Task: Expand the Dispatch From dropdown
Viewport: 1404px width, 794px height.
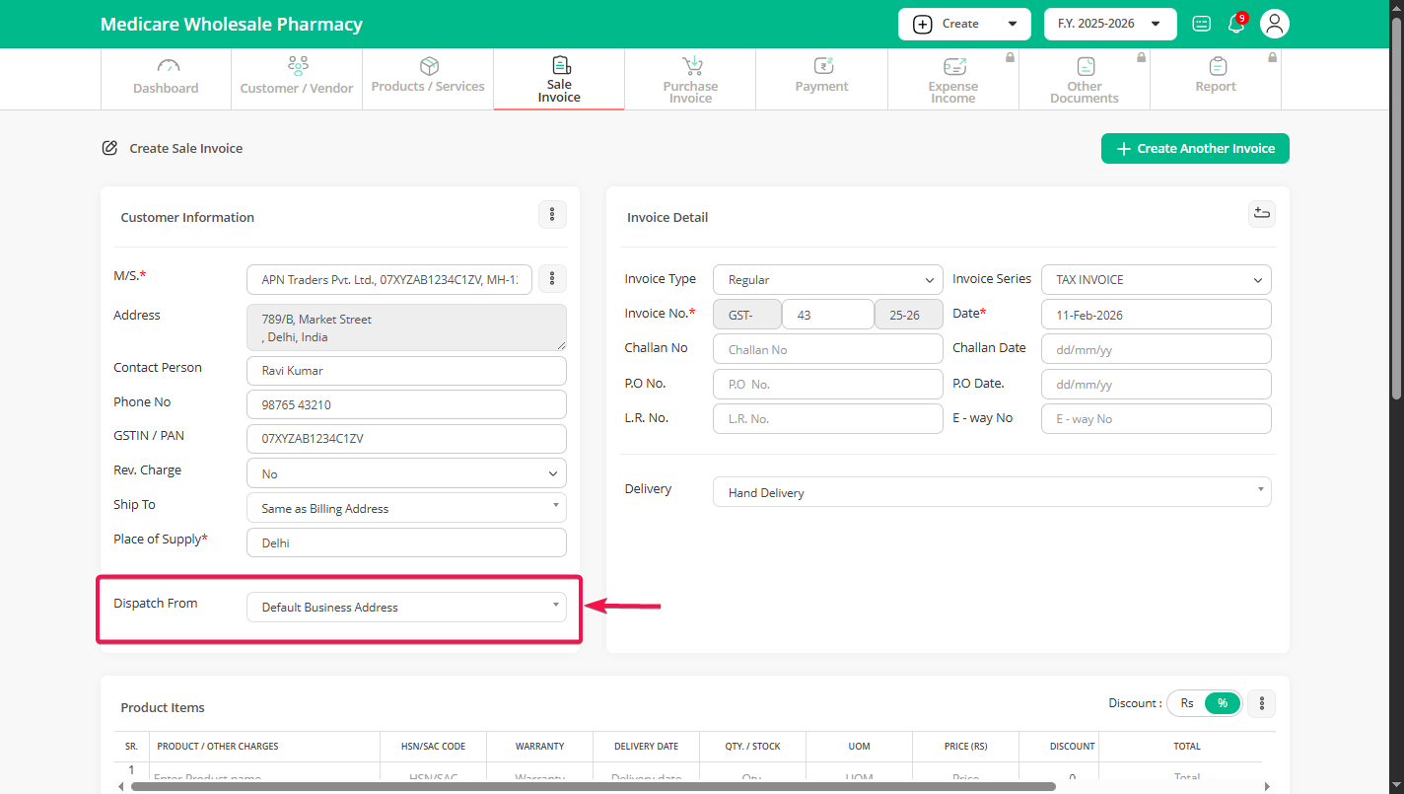Action: coord(406,607)
